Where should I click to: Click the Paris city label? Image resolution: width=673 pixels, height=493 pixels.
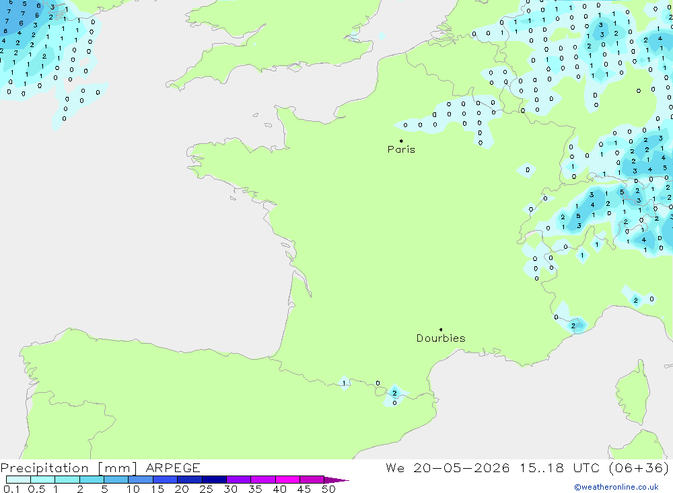[401, 149]
